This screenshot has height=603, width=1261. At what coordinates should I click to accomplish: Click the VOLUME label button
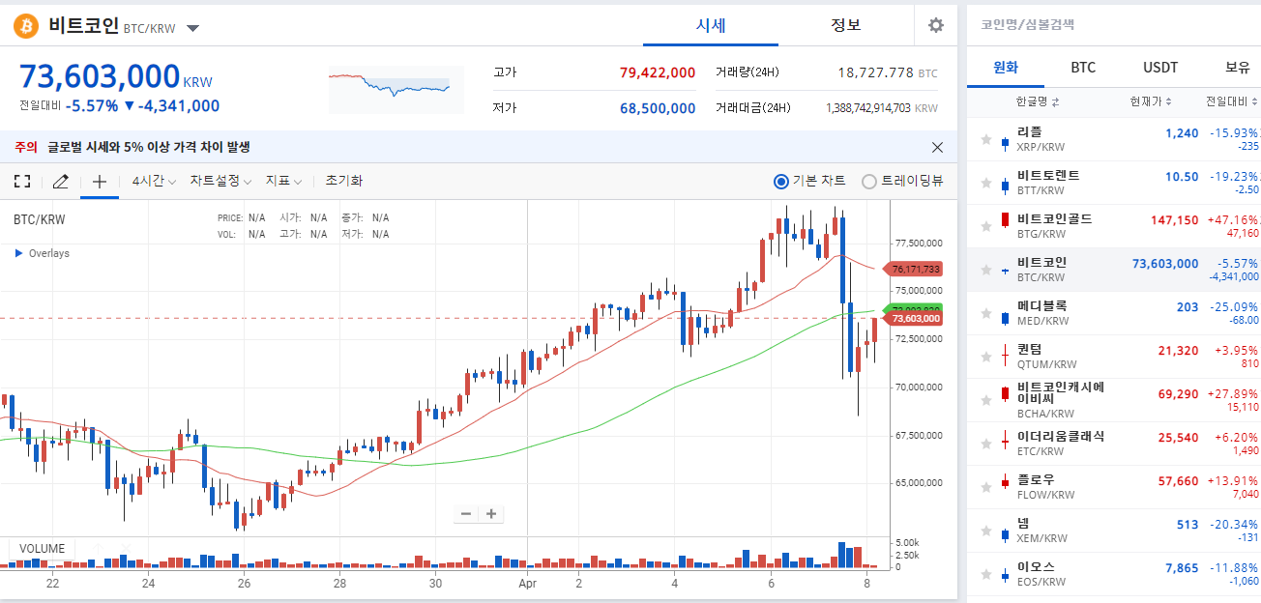tap(43, 549)
